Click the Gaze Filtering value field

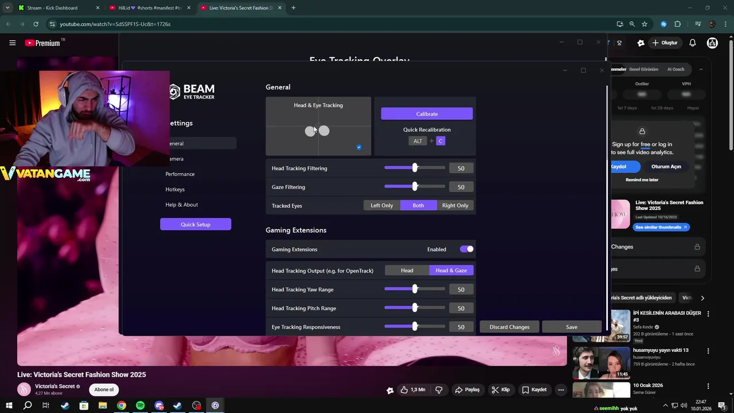click(461, 187)
